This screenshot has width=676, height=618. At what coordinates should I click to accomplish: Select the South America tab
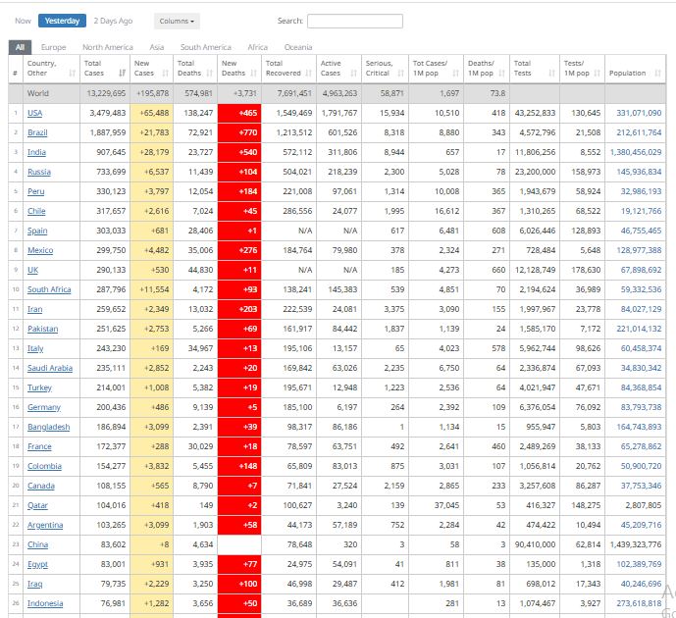[x=206, y=47]
